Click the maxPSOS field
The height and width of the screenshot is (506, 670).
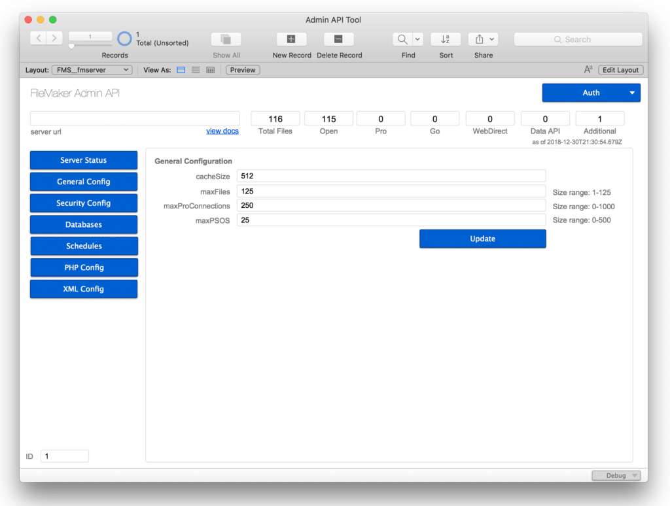391,220
